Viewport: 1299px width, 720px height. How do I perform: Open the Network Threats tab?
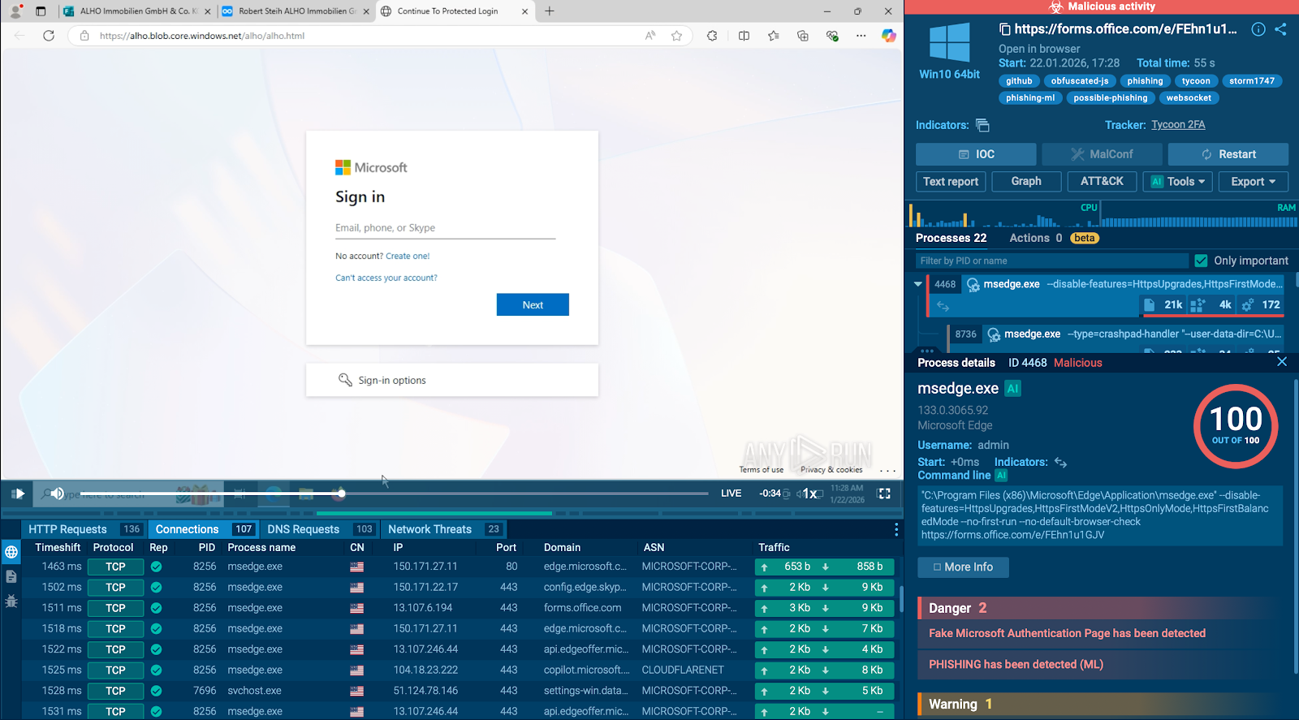tap(429, 529)
